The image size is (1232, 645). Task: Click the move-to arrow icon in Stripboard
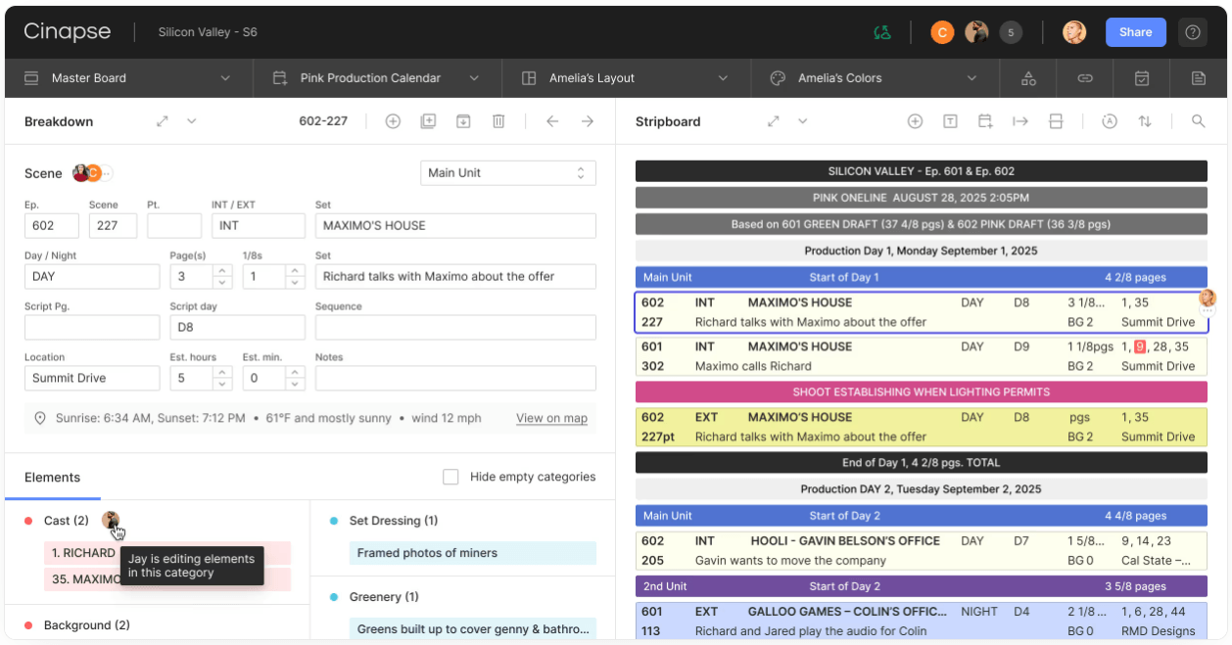coord(1020,121)
